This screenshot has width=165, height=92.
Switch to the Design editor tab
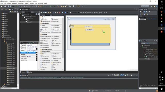point(29,72)
